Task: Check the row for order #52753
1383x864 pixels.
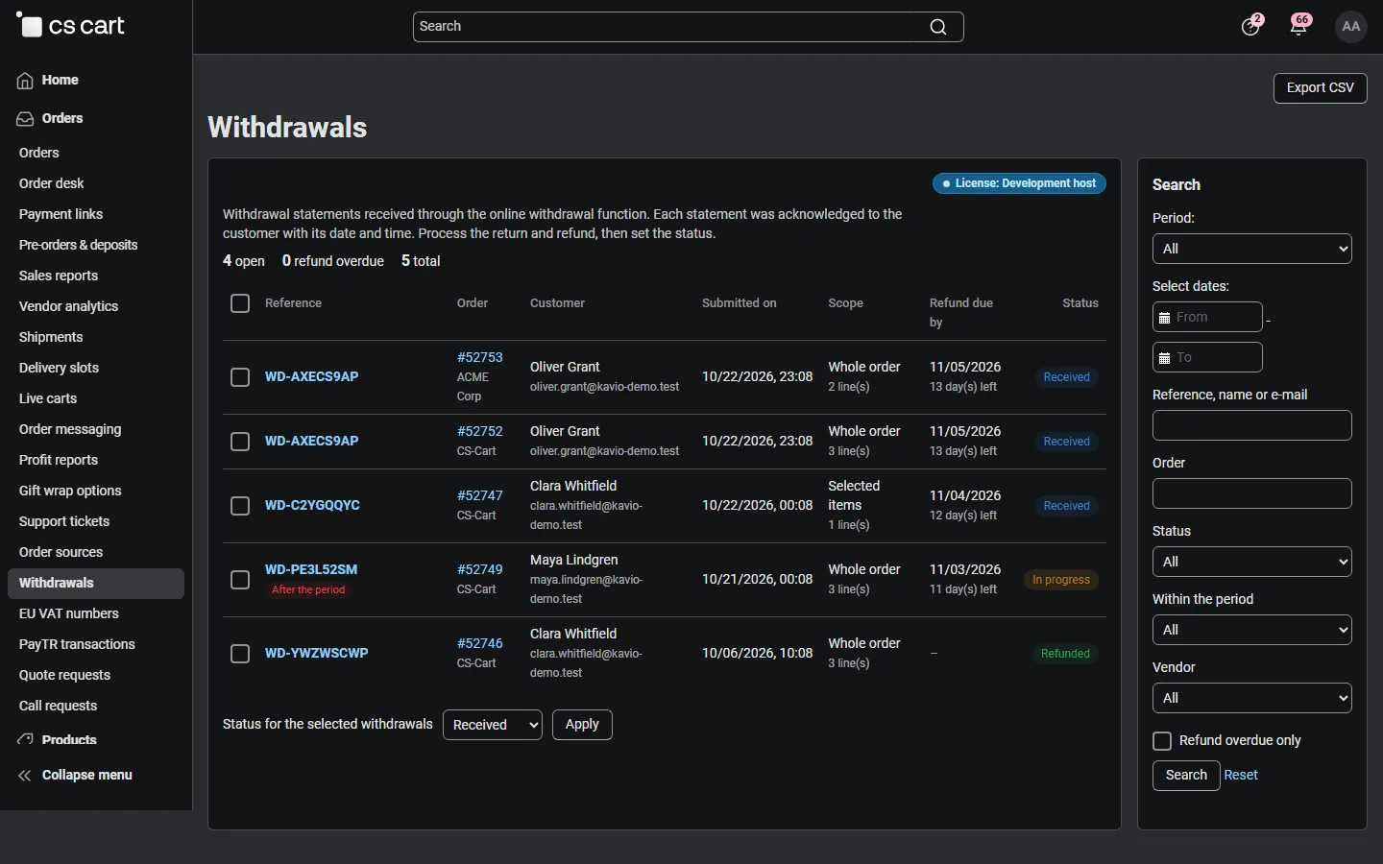Action: (x=240, y=377)
